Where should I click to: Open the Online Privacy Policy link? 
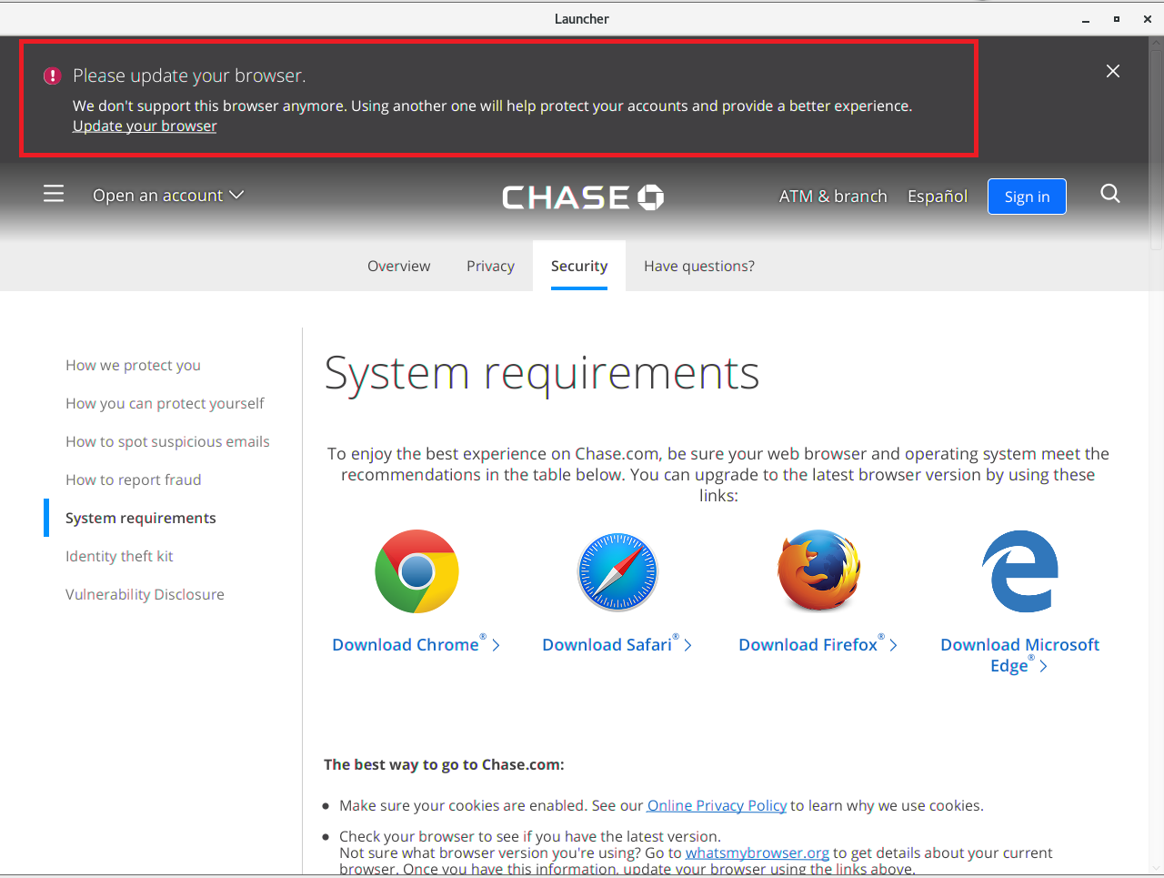click(717, 805)
